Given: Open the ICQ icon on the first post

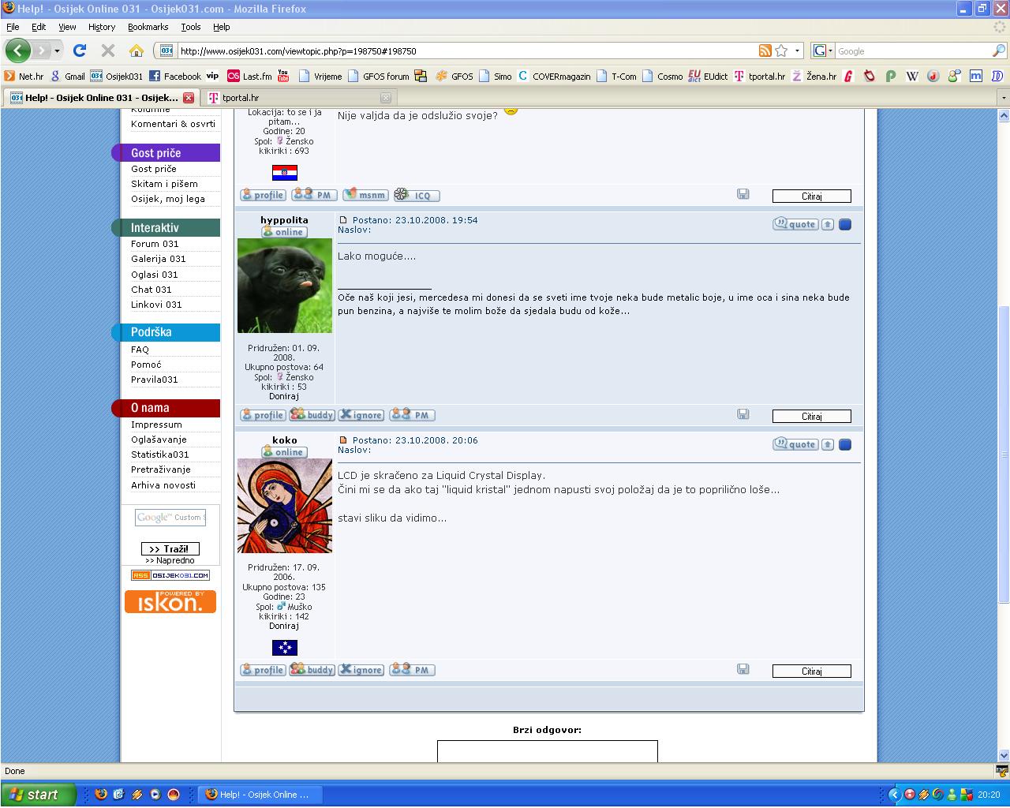Looking at the screenshot, I should (x=417, y=194).
